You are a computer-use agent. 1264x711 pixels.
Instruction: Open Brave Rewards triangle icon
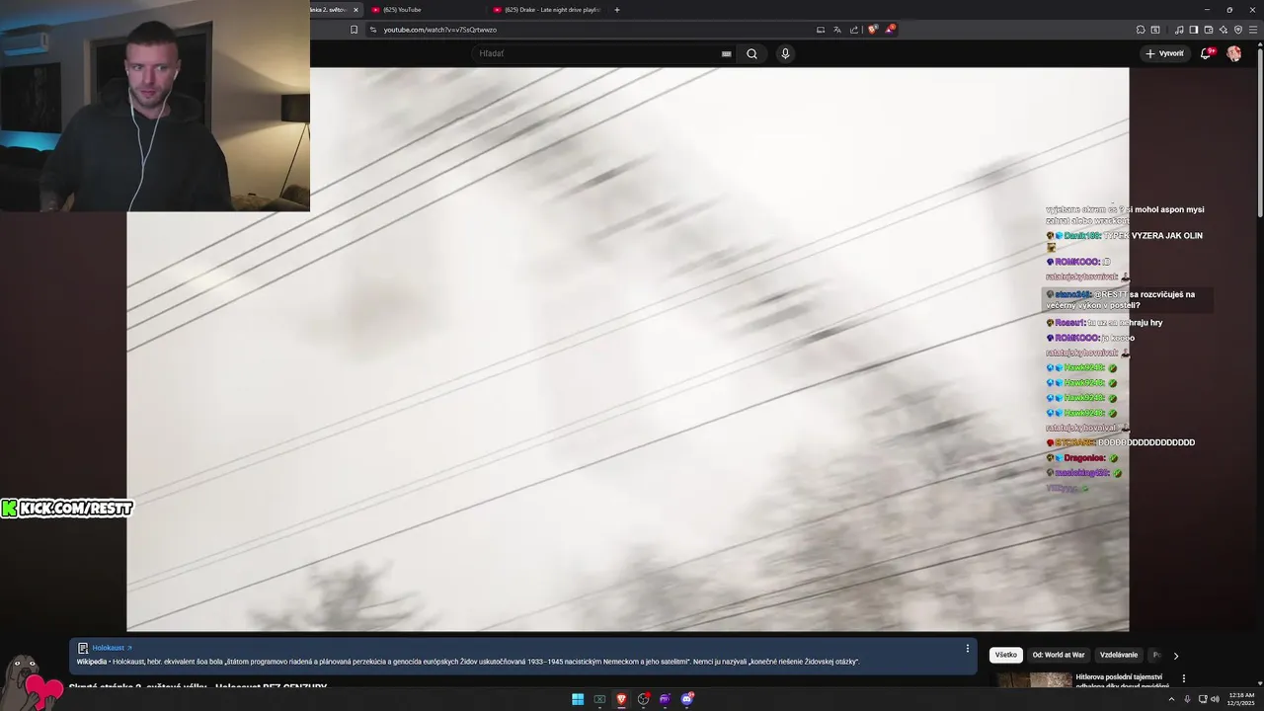click(890, 30)
